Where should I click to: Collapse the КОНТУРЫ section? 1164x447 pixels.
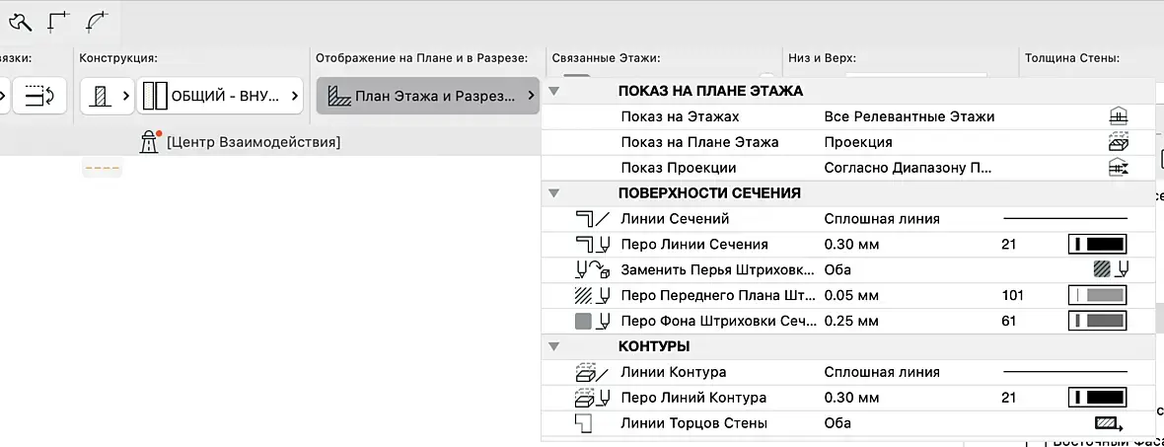point(554,347)
